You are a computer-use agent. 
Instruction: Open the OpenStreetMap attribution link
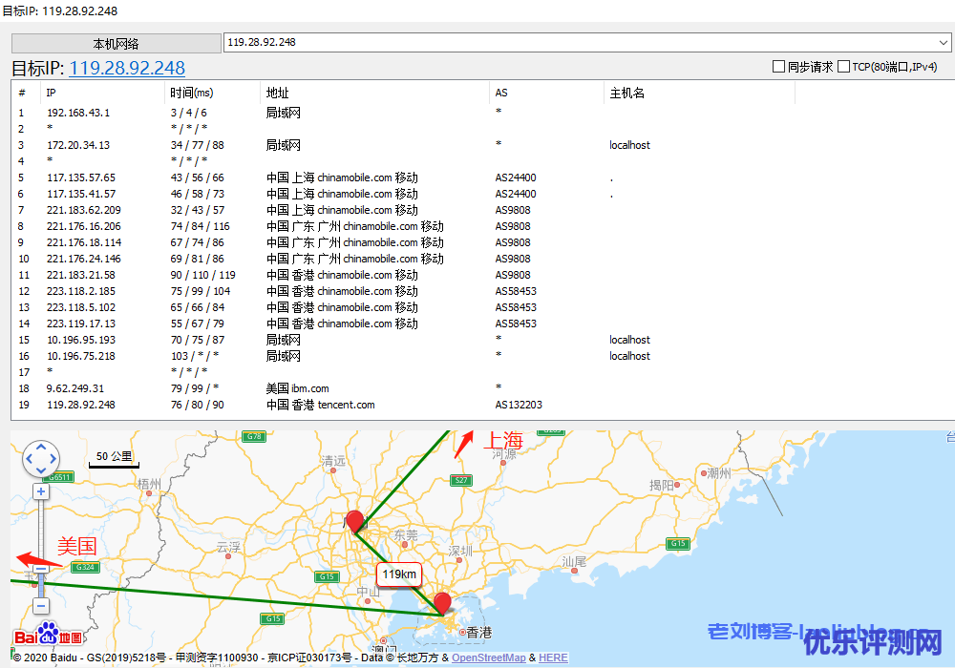tap(488, 658)
